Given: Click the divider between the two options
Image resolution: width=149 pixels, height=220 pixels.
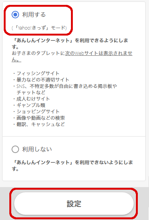Looking at the screenshot, I should (x=74, y=136).
